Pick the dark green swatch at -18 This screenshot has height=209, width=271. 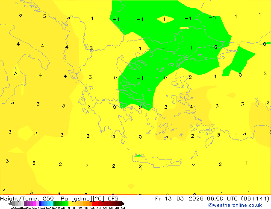[x=55, y=203]
